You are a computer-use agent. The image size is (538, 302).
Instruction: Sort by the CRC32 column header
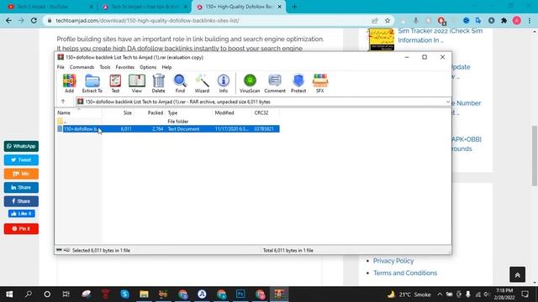(266, 112)
